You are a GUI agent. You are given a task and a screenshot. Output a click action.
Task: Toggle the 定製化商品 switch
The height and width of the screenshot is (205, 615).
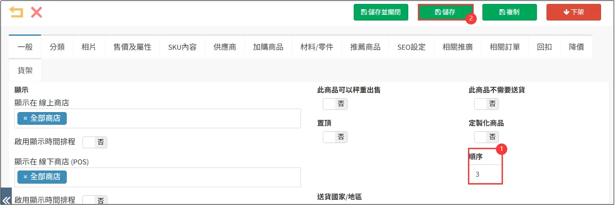coord(486,137)
